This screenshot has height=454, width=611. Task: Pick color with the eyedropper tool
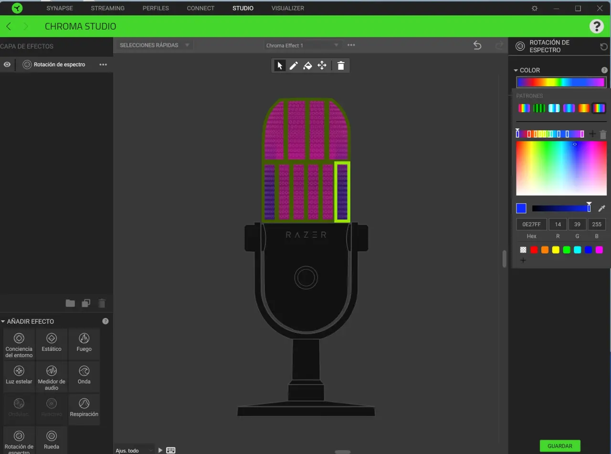601,208
